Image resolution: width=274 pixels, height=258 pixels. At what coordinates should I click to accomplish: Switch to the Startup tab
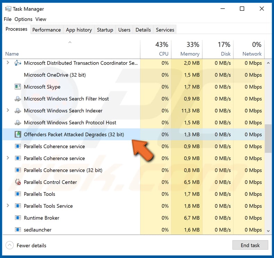pos(105,30)
